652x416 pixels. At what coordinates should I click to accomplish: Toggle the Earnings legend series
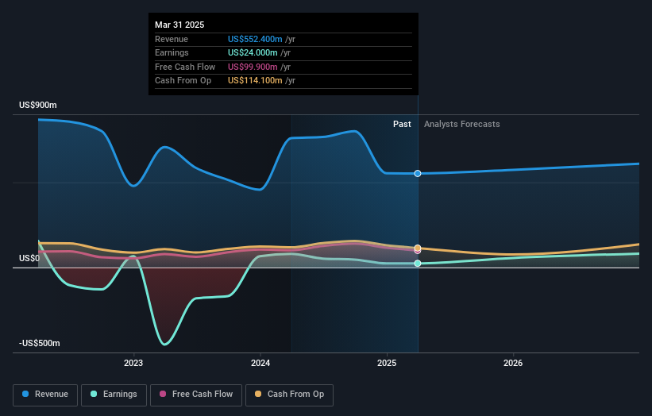(114, 395)
